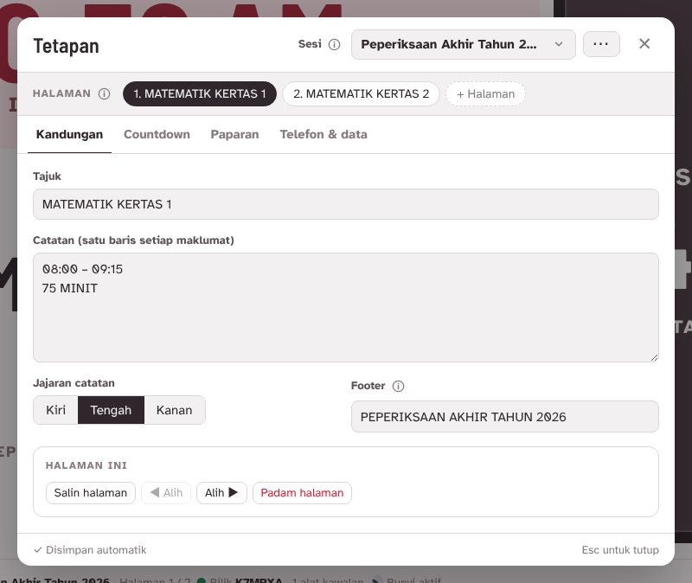This screenshot has width=692, height=583.
Task: Click the Sesi info icon
Action: 335,45
